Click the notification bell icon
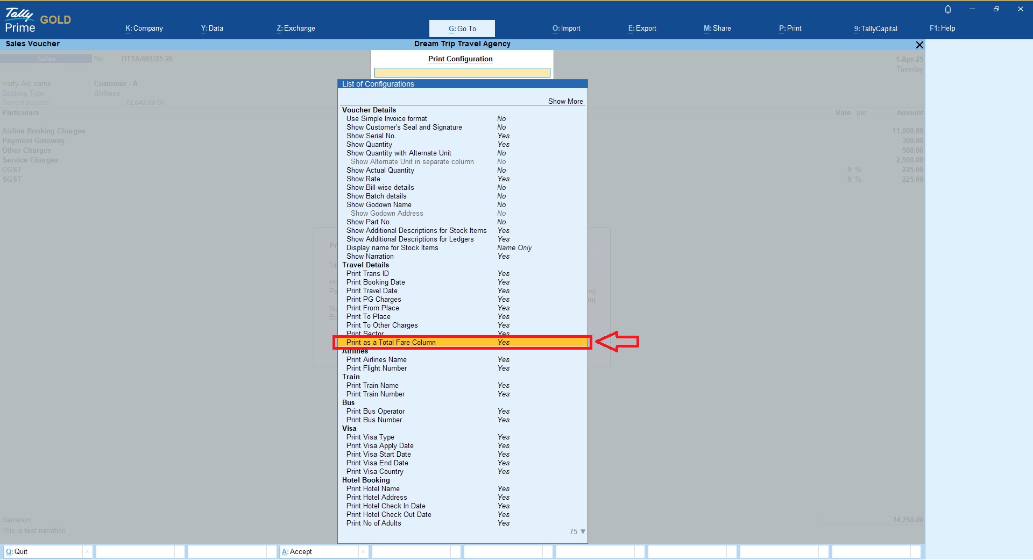The height and width of the screenshot is (560, 1033). (948, 9)
